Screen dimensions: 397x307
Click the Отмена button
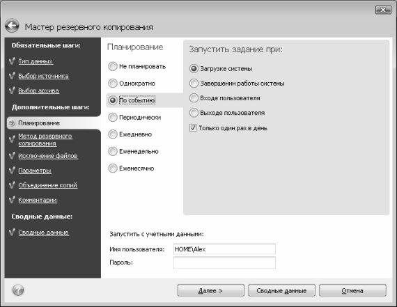(x=352, y=290)
